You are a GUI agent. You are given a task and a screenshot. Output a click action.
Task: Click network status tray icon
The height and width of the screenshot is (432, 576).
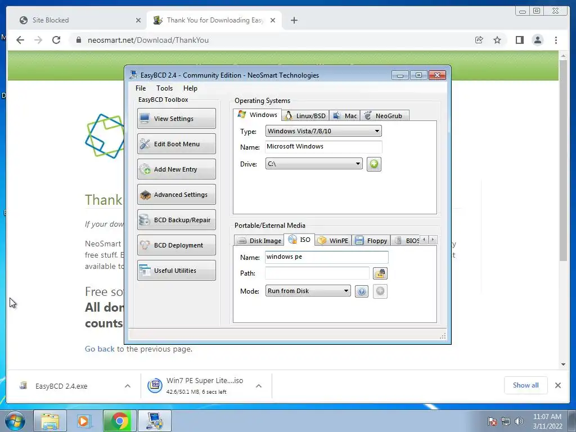[506, 421]
